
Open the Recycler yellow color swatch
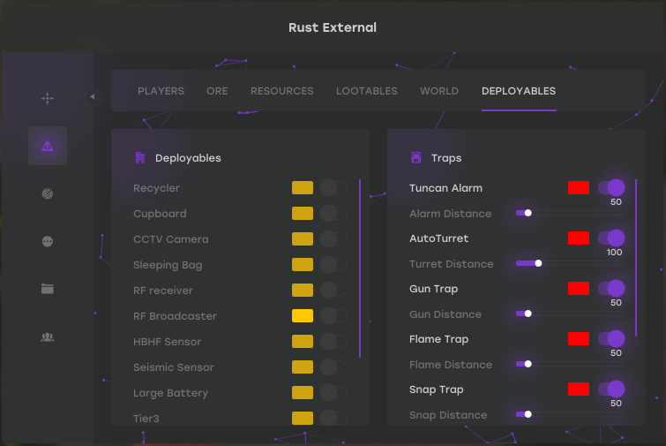303,187
